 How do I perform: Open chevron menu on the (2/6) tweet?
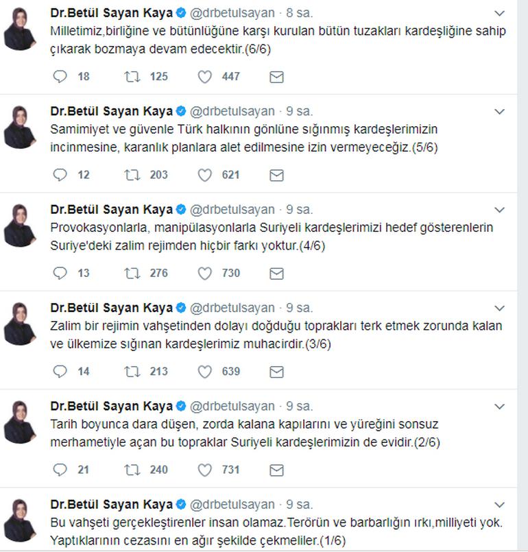pos(499,407)
